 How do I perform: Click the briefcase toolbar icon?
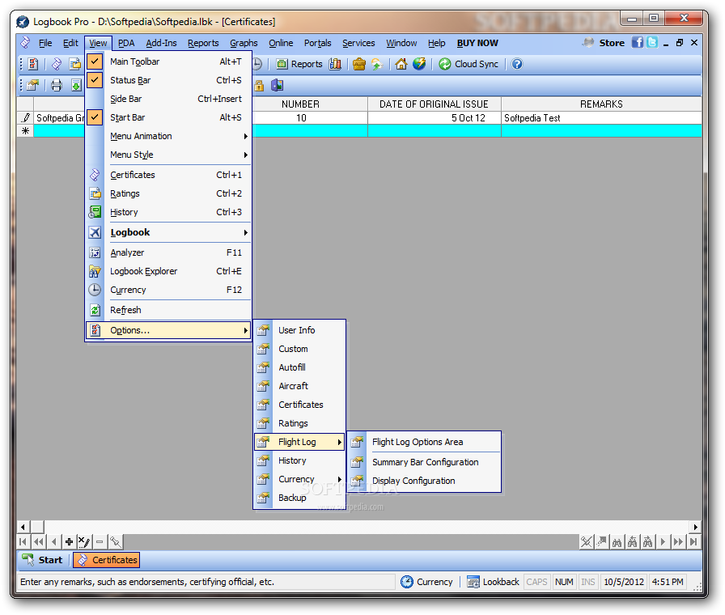pyautogui.click(x=358, y=64)
